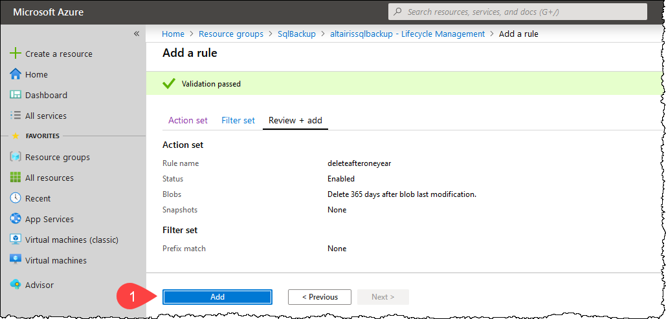666x319 pixels.
Task: Click the Home breadcrumb link
Action: coord(173,34)
